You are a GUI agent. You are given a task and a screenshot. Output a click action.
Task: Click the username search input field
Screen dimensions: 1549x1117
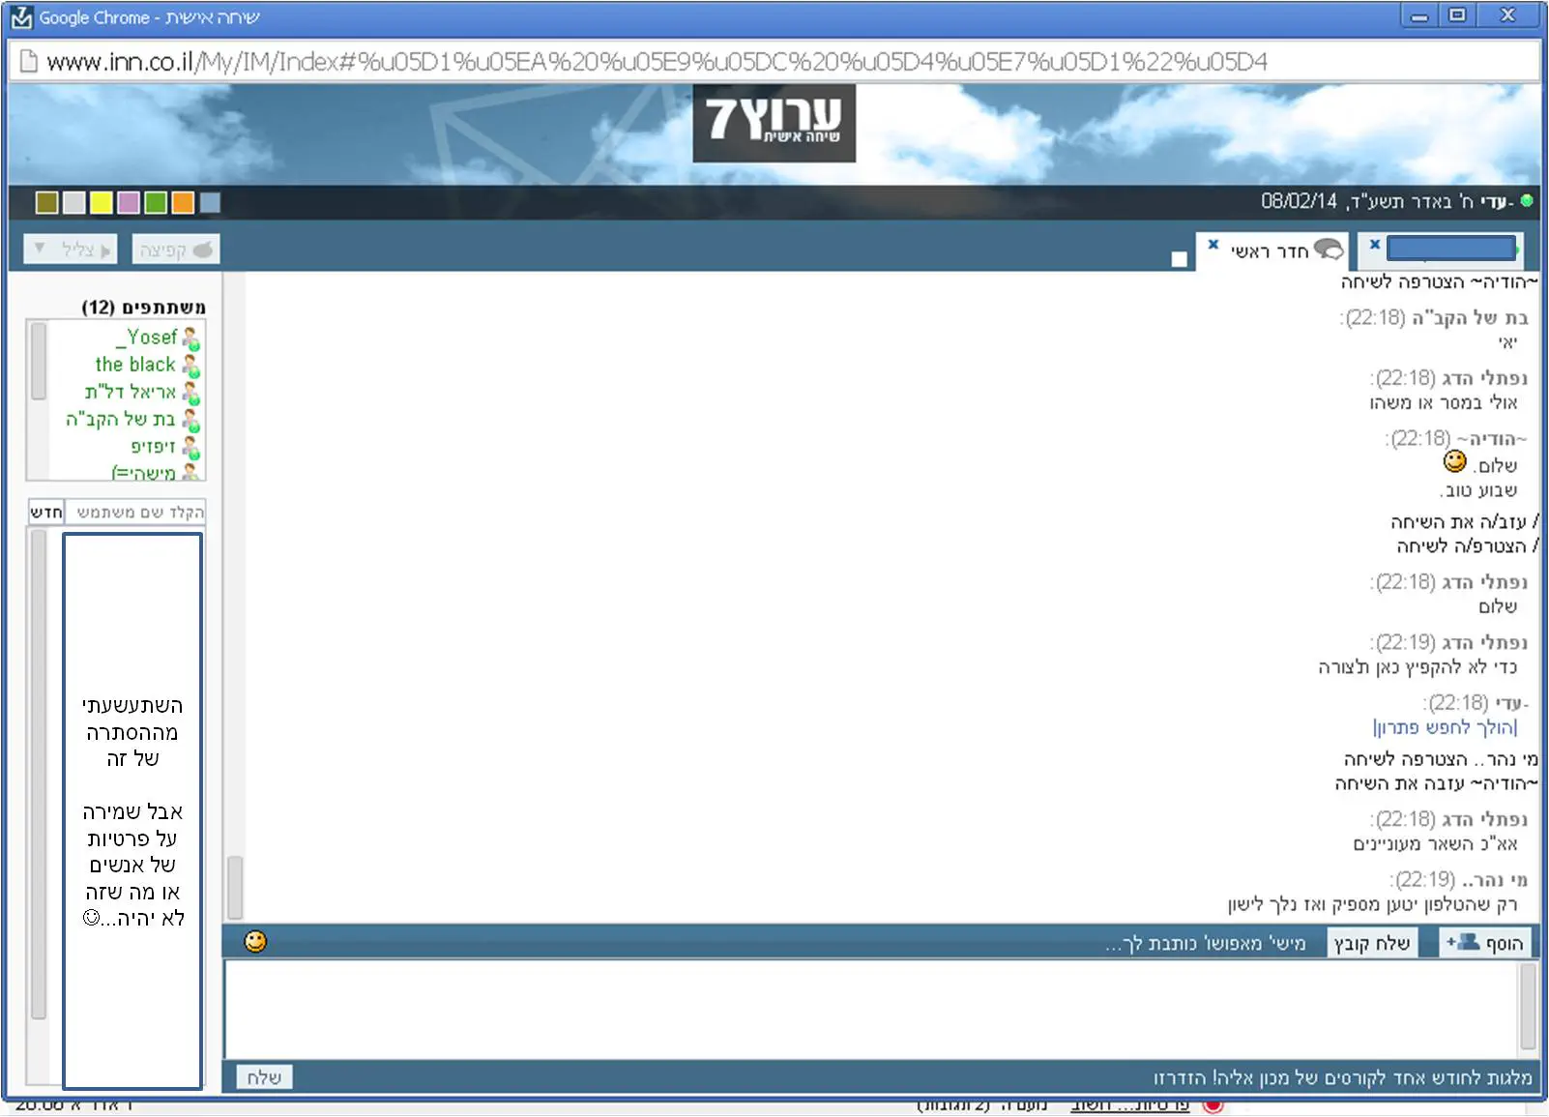135,512
